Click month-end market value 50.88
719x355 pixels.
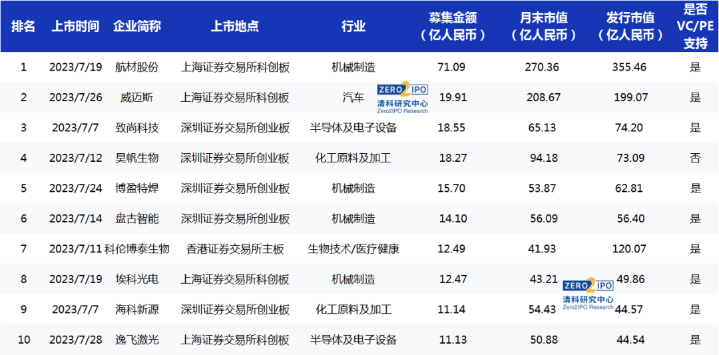pyautogui.click(x=543, y=340)
